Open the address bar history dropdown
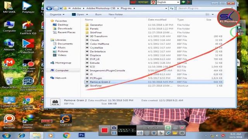This screenshot has width=248, height=139. coord(166,8)
